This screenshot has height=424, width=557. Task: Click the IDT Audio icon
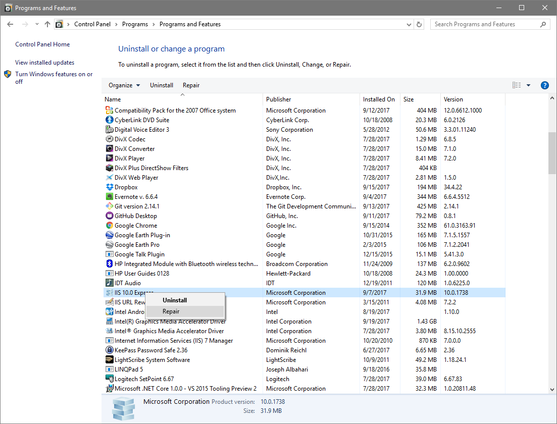tap(110, 283)
